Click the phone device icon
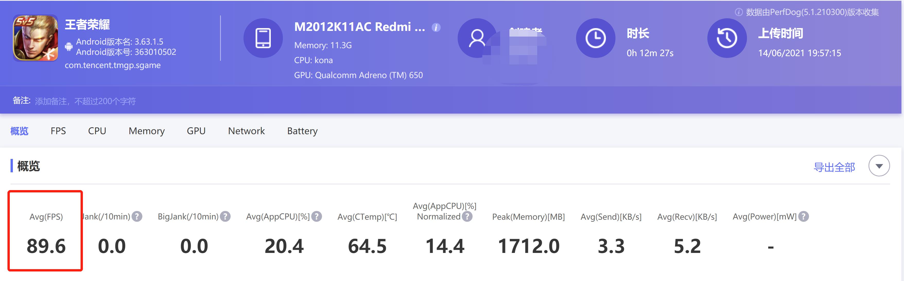Viewport: 904px width, 281px height. pos(264,38)
